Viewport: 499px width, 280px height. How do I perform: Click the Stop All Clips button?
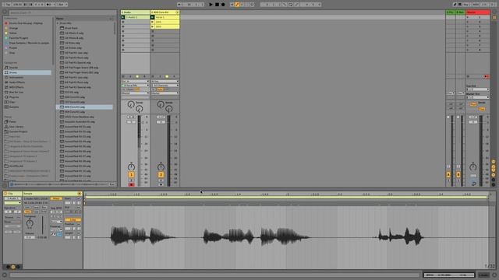468,76
